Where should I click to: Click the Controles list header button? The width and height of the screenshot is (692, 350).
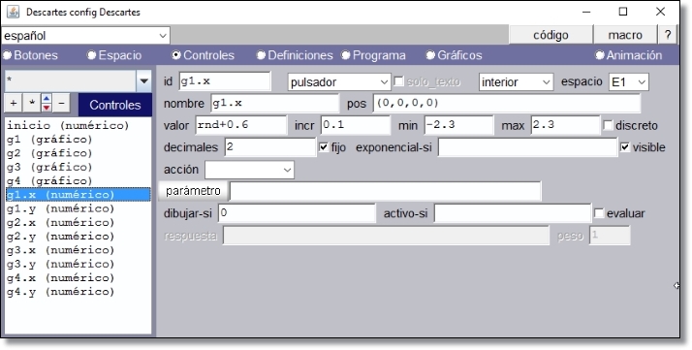pyautogui.click(x=115, y=105)
